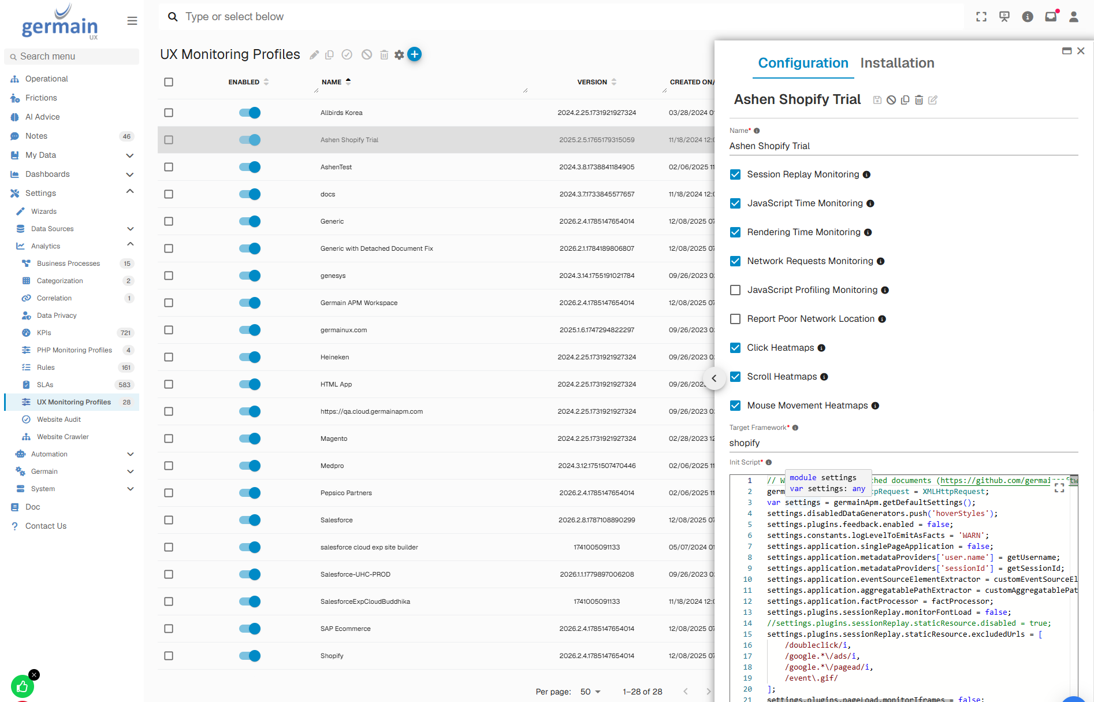The image size is (1094, 702).
Task: Uncheck Session Replay Monitoring checkbox
Action: tap(735, 174)
